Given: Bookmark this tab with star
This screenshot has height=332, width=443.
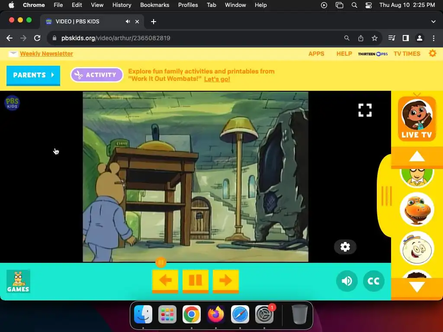Looking at the screenshot, I should coord(375,38).
